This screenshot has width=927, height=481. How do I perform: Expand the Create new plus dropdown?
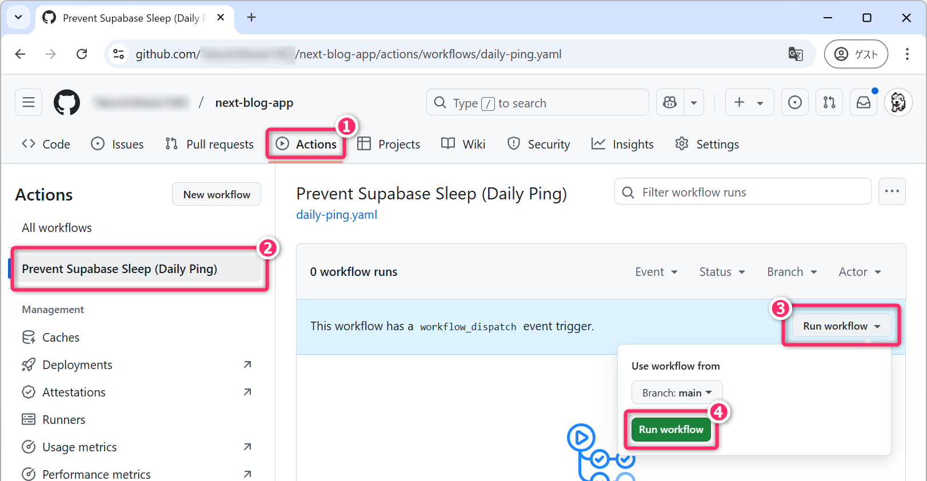(x=749, y=103)
